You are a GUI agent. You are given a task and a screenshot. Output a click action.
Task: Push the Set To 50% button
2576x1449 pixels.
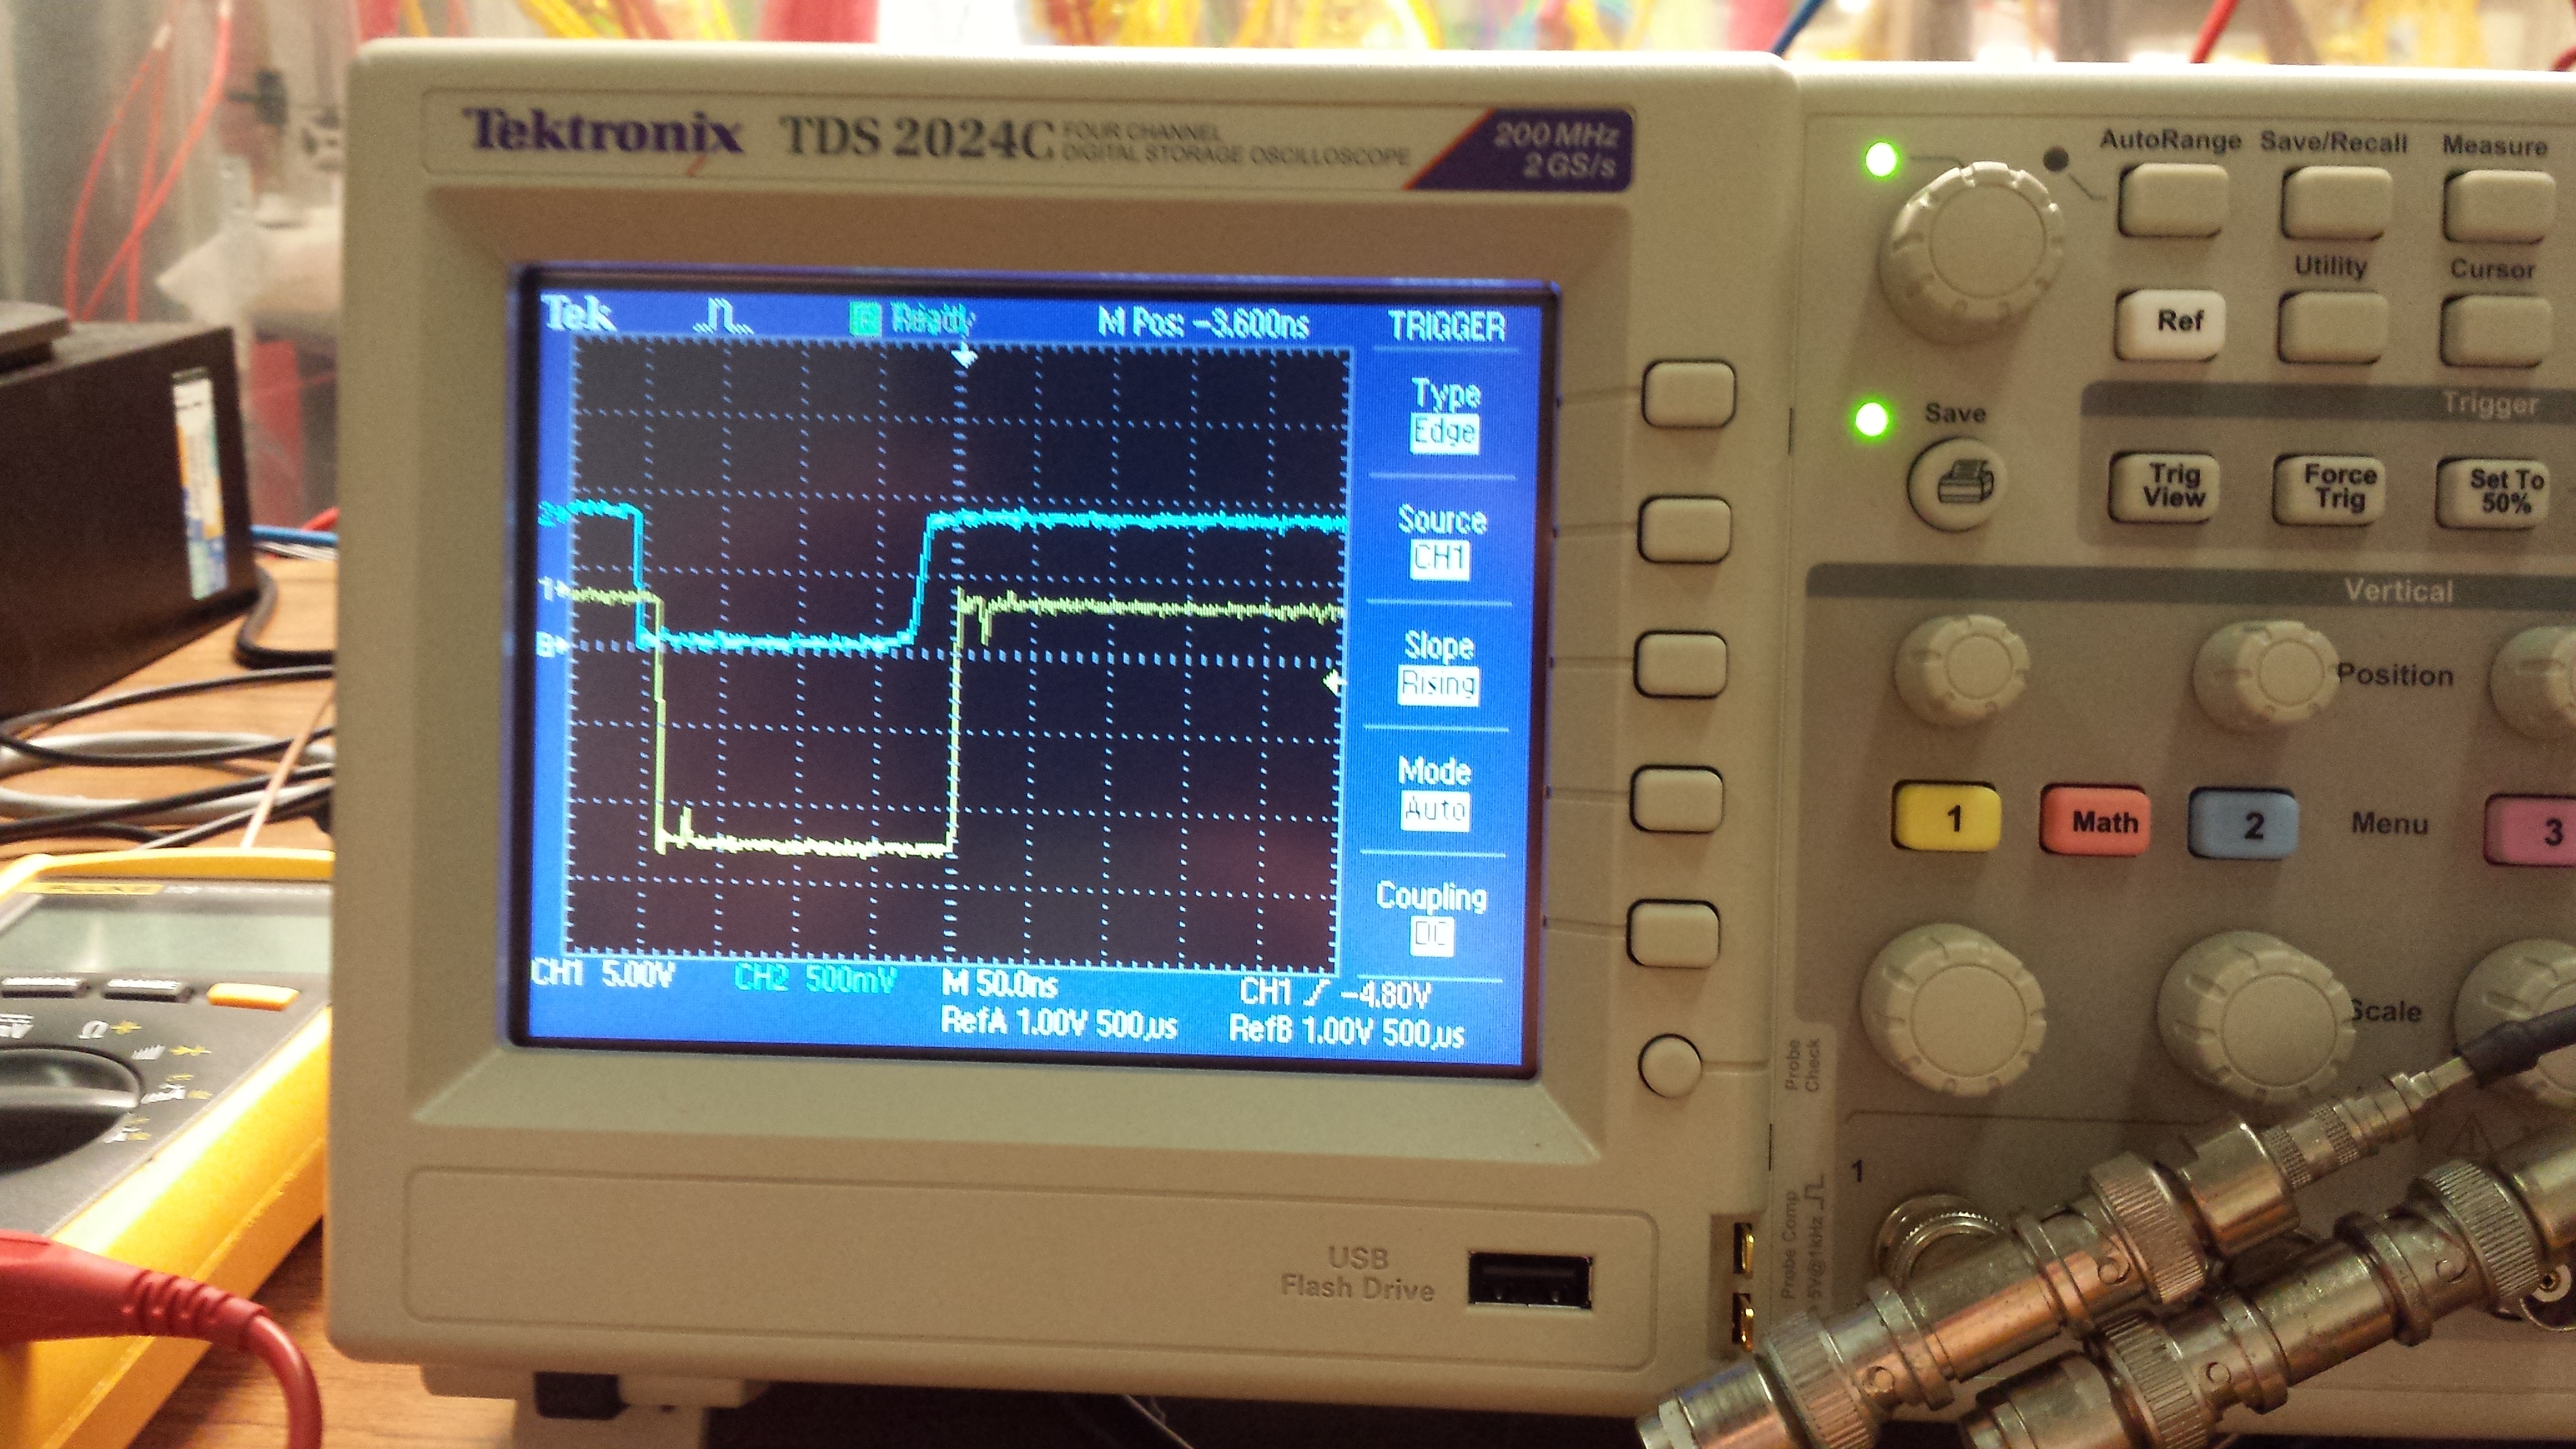click(2493, 492)
